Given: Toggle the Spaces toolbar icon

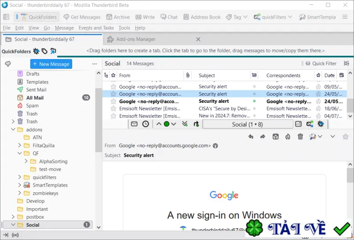Looking at the screenshot, I should coord(6,17).
